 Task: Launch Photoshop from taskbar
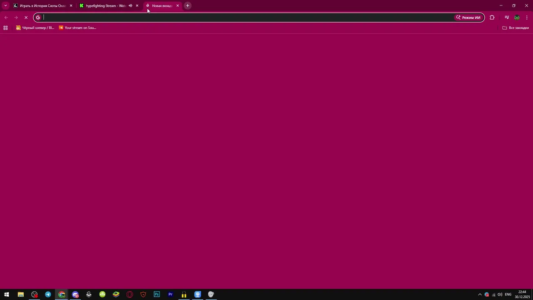click(157, 295)
